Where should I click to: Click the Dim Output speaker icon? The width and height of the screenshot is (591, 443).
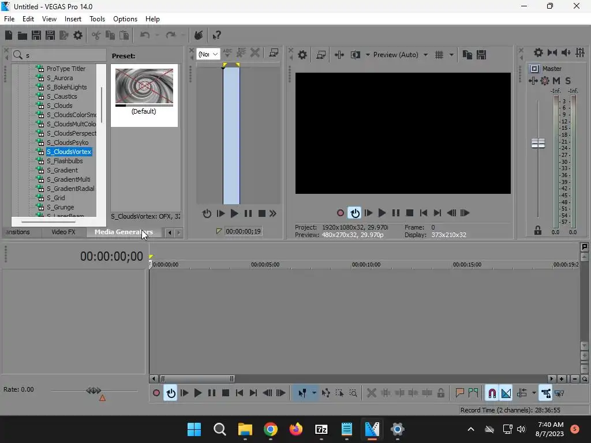click(x=566, y=52)
